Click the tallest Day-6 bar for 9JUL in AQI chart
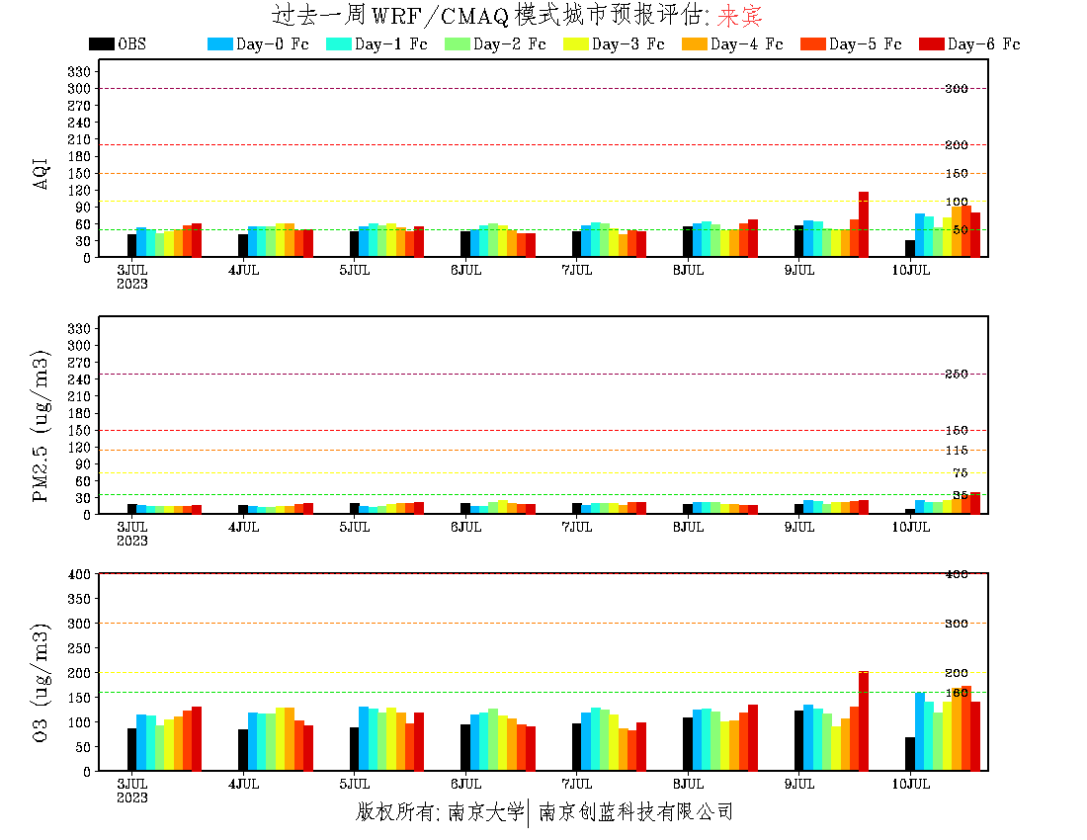Screen dimensions: 1087x840 tap(864, 224)
